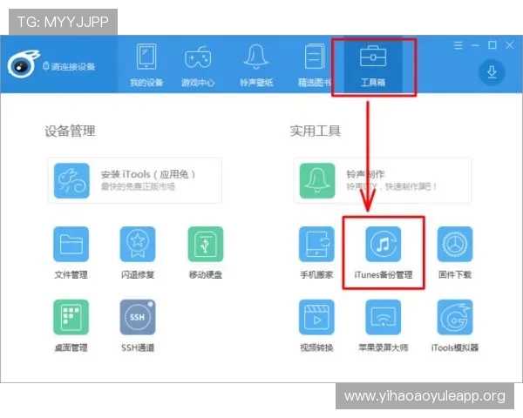Open 苹果录屏大师 screen recorder
Image resolution: width=523 pixels, height=418 pixels.
(x=384, y=317)
